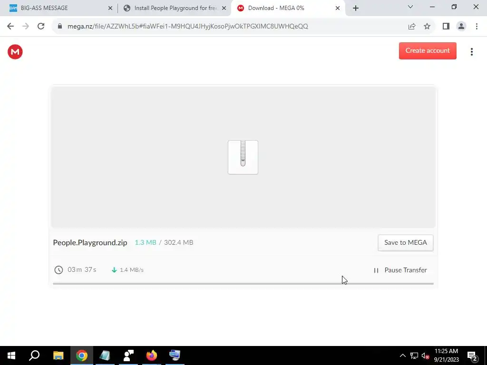Screen dimensions: 487x365
Task: Click the 03m 37s time remaining
Action: [x=82, y=270]
